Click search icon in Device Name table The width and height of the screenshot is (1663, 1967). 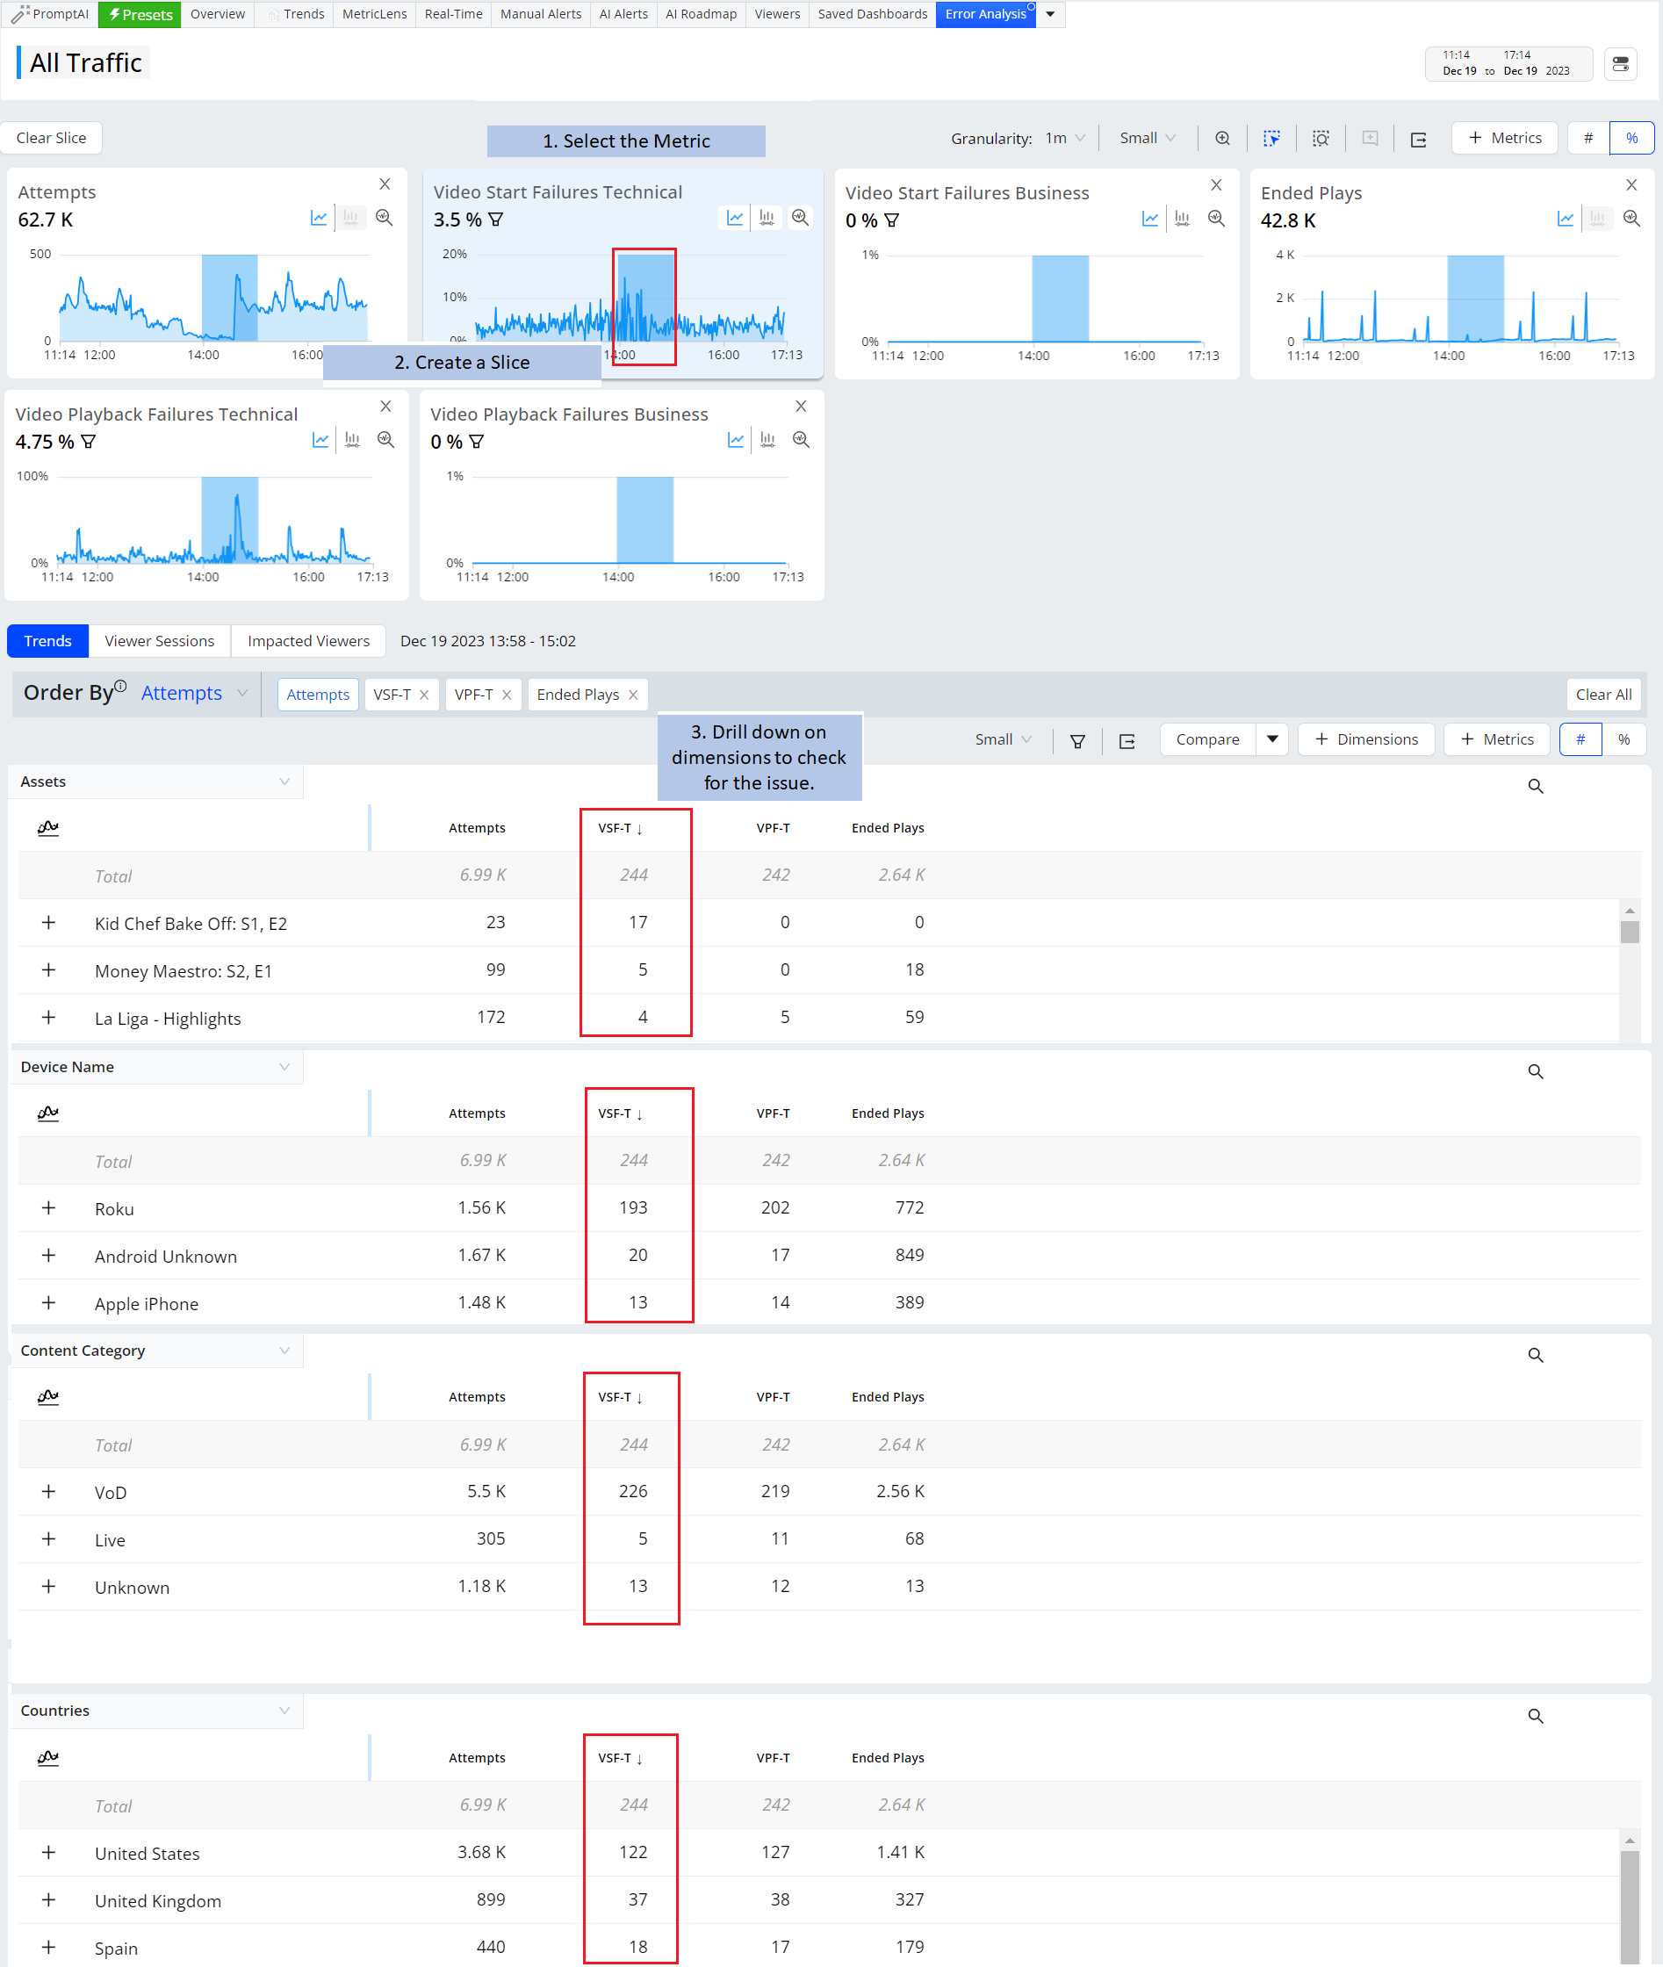1535,1072
